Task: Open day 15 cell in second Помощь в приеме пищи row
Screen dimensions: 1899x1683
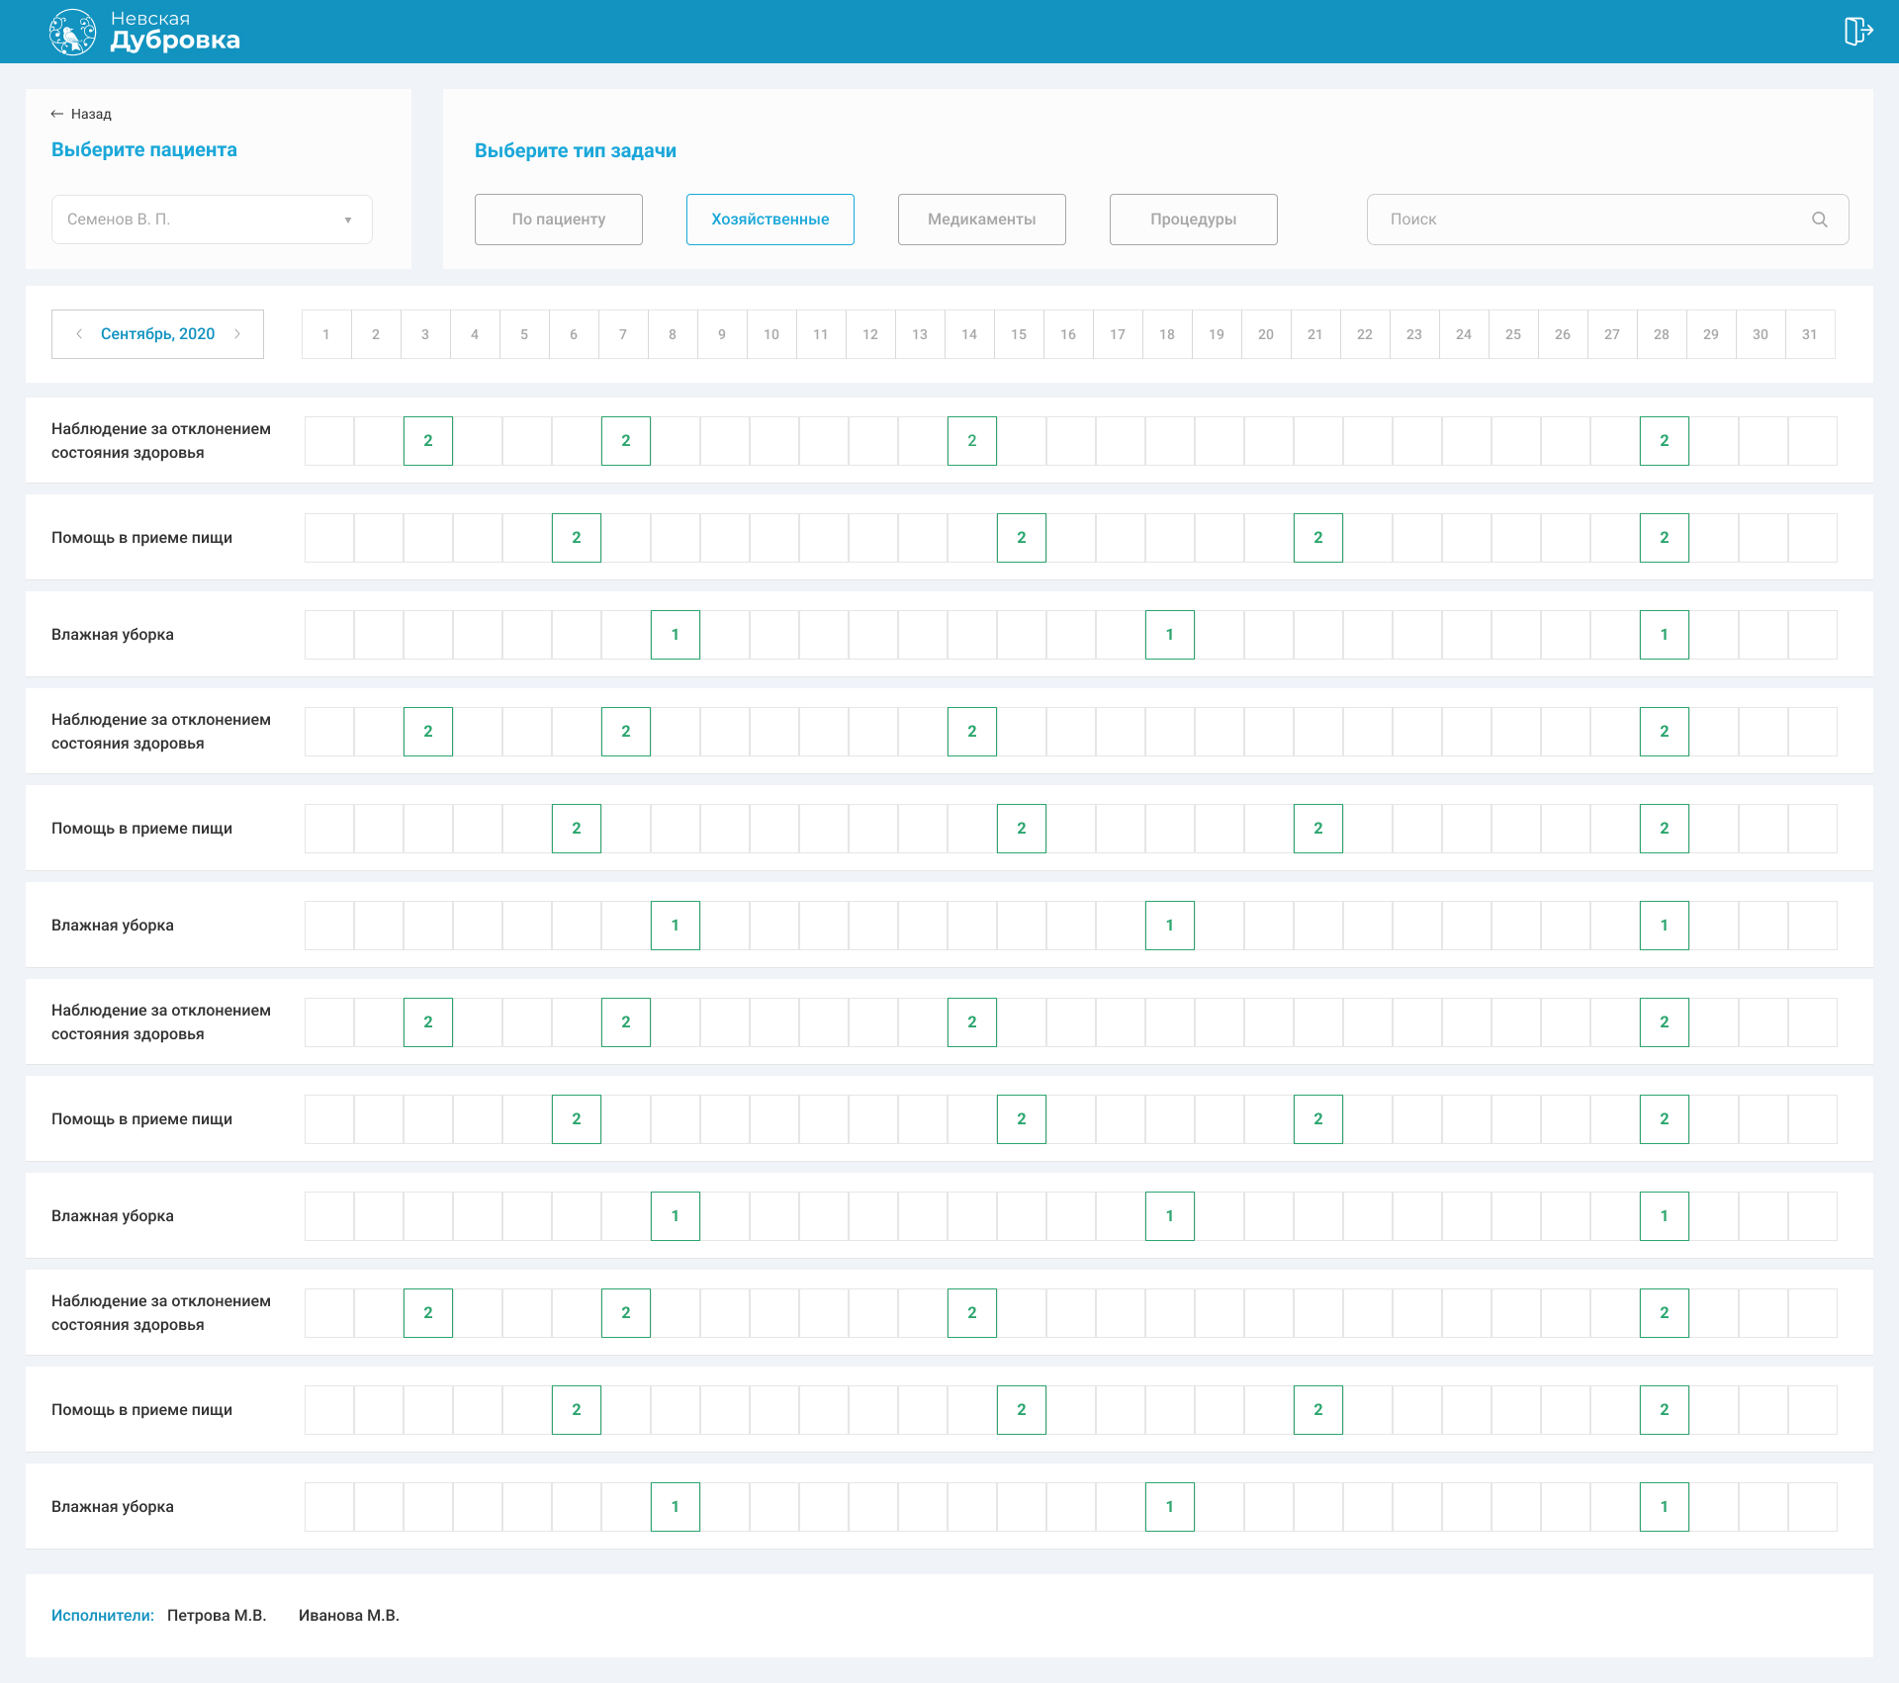Action: coord(1022,829)
